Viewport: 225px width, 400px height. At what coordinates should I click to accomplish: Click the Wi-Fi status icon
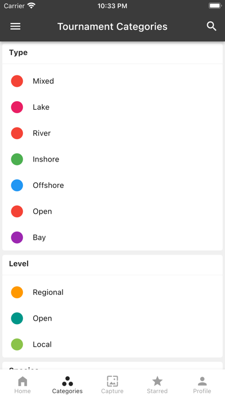pyautogui.click(x=32, y=6)
